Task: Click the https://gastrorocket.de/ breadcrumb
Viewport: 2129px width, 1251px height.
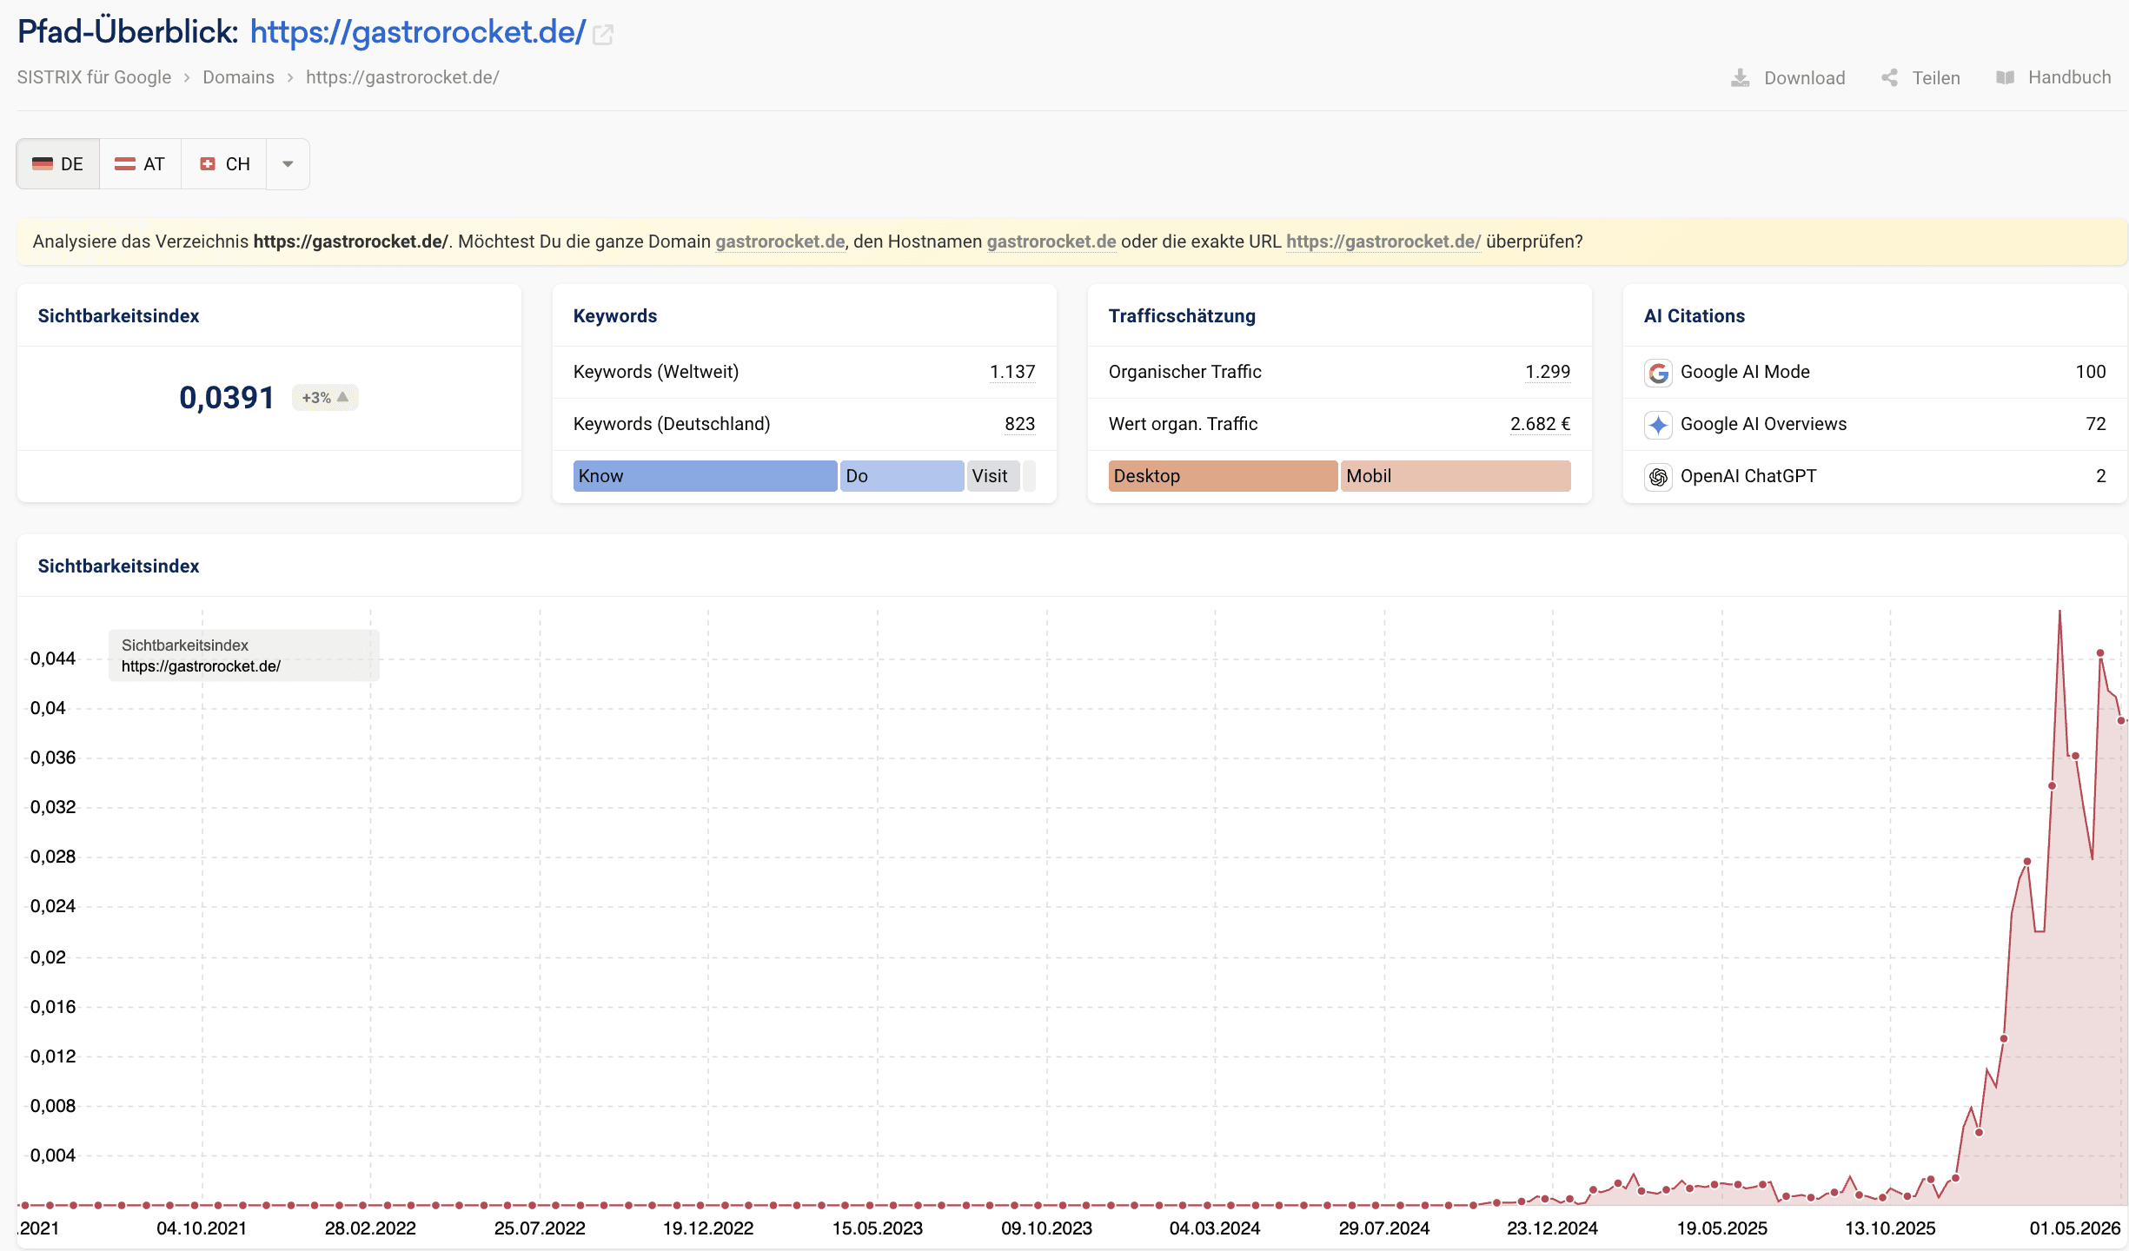Action: coord(402,77)
